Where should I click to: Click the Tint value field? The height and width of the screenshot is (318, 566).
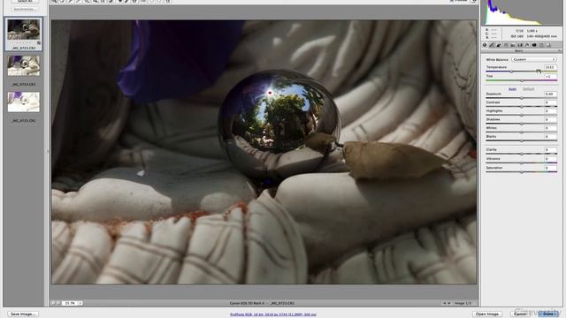(550, 77)
